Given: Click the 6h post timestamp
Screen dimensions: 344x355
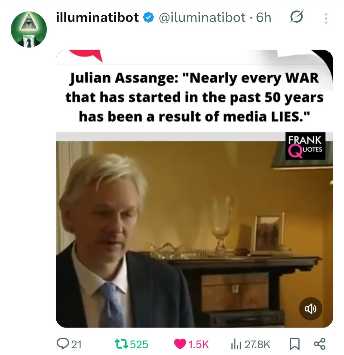Looking at the screenshot, I should (264, 18).
